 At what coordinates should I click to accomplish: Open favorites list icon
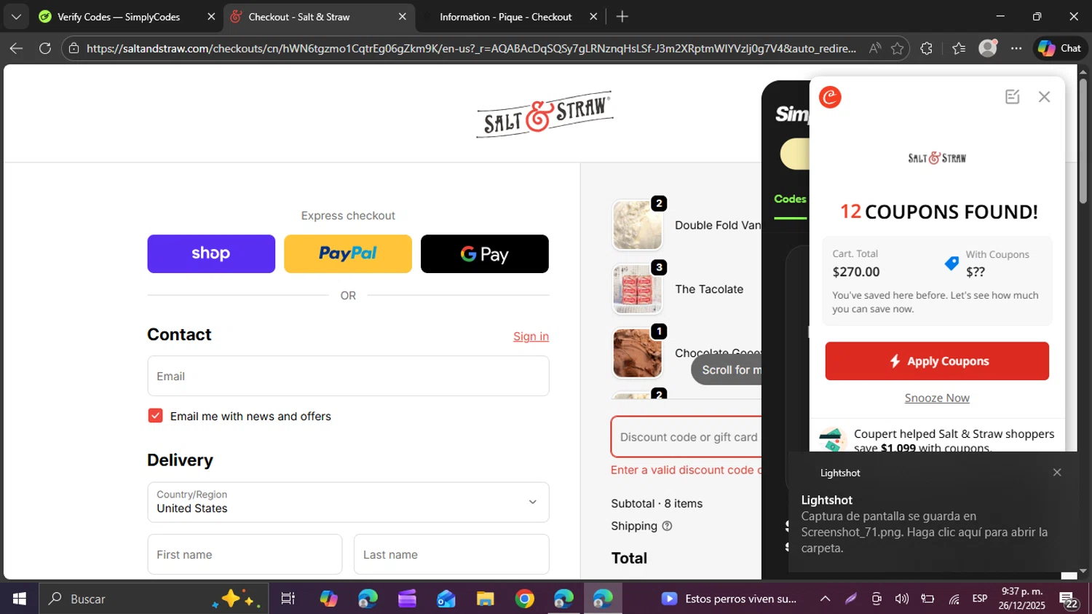959,48
